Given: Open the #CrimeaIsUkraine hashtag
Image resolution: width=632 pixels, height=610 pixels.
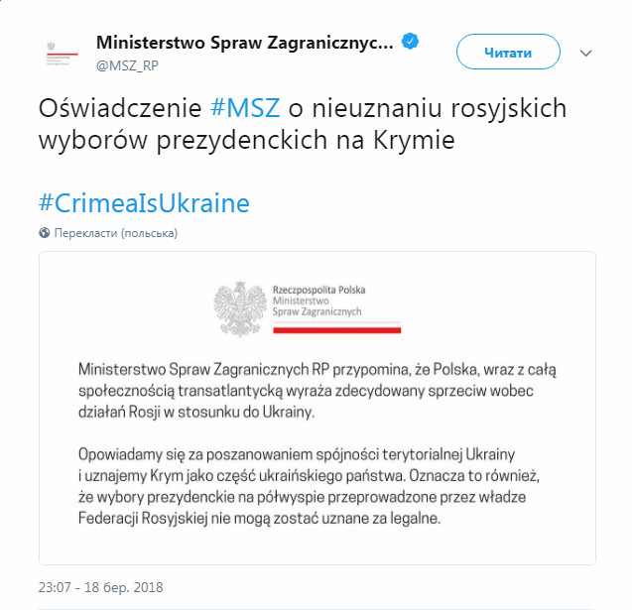Looking at the screenshot, I should click(144, 202).
